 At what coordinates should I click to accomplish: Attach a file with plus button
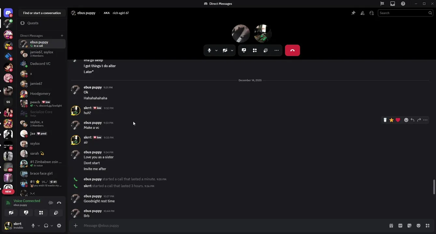[76, 226]
